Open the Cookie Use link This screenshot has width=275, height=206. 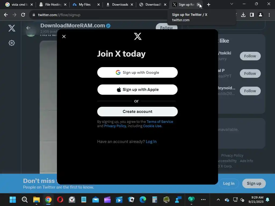tap(152, 126)
